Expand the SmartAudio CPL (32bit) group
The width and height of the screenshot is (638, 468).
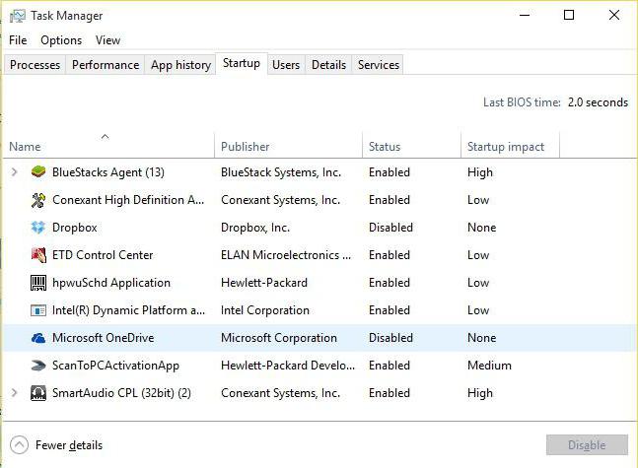14,393
